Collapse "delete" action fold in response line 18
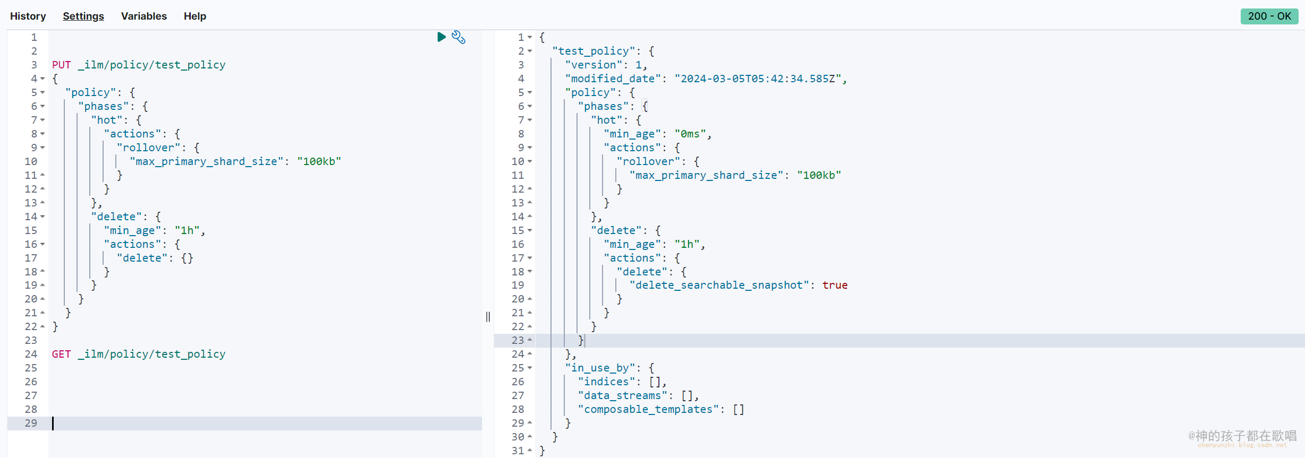 (x=530, y=272)
